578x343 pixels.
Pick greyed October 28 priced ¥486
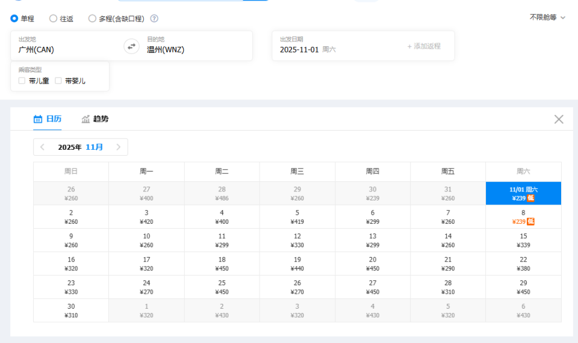[222, 193]
